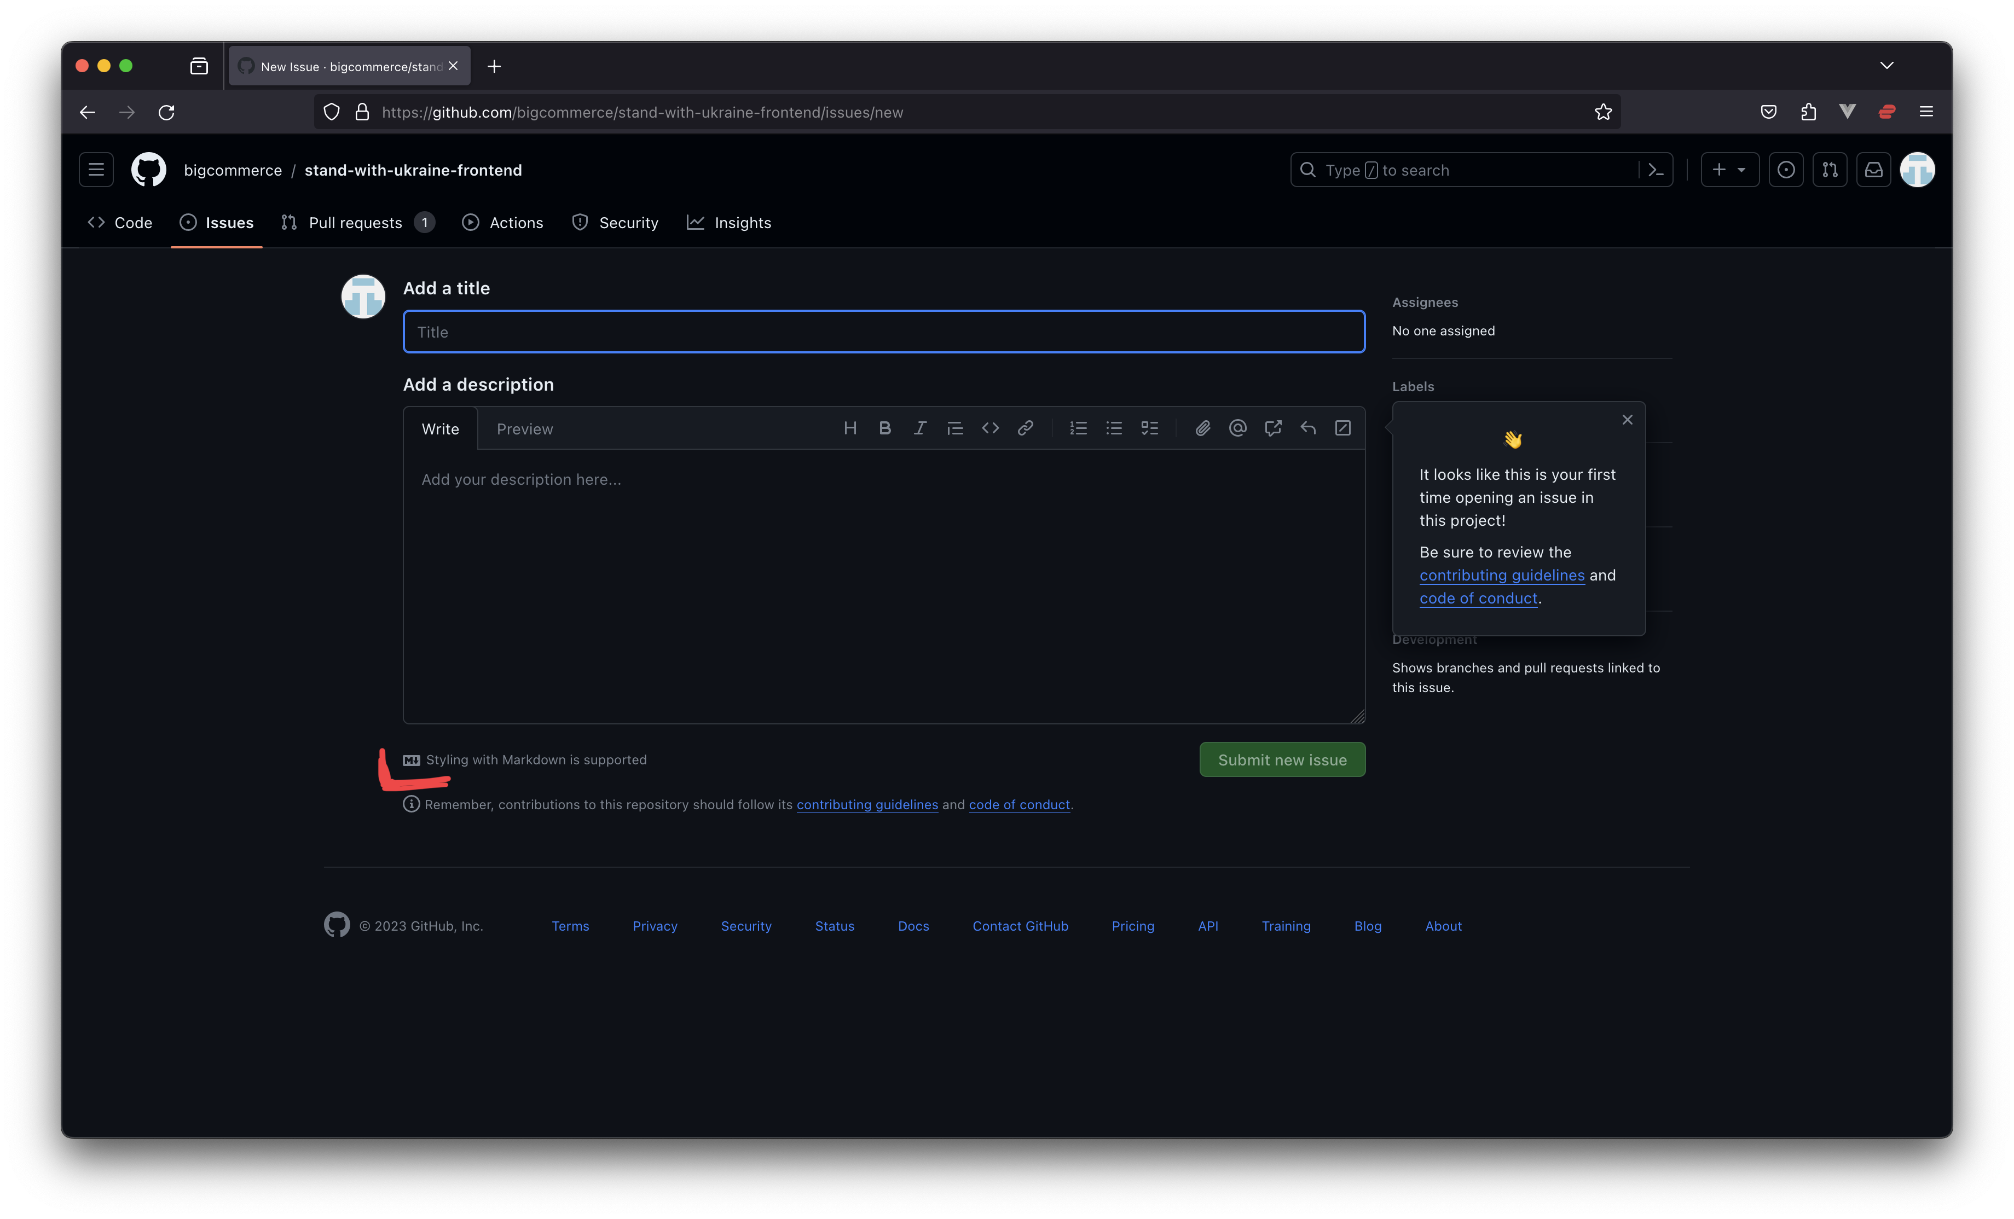Dismiss the first-time contributor popup

[x=1627, y=420]
